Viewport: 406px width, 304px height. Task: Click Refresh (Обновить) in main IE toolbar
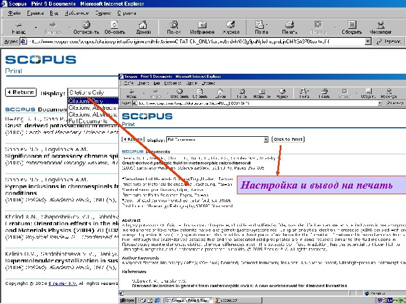[x=114, y=28]
